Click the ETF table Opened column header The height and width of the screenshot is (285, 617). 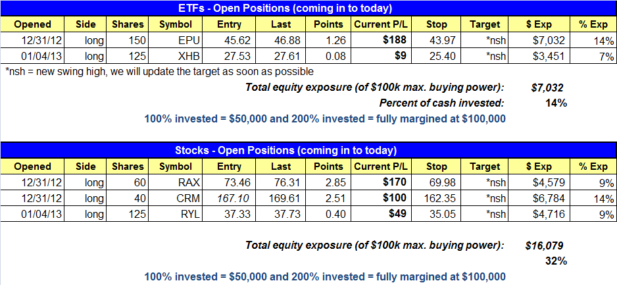pos(33,24)
